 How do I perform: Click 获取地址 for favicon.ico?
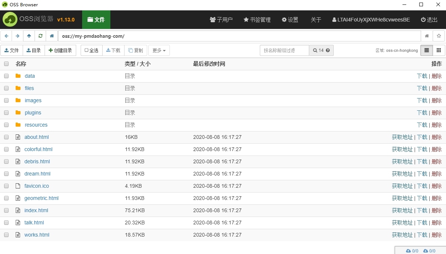tap(402, 186)
